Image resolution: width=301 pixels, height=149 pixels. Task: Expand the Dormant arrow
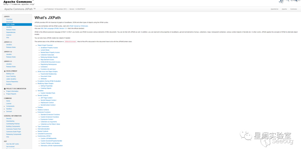(x=4, y=111)
